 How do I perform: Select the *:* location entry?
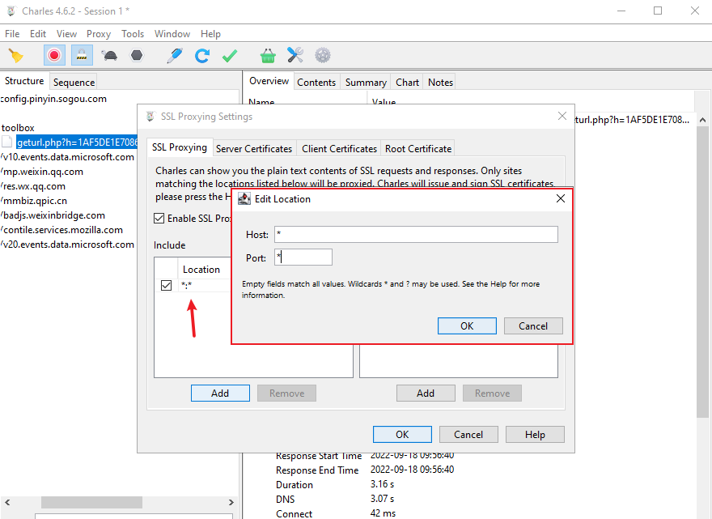coord(187,285)
